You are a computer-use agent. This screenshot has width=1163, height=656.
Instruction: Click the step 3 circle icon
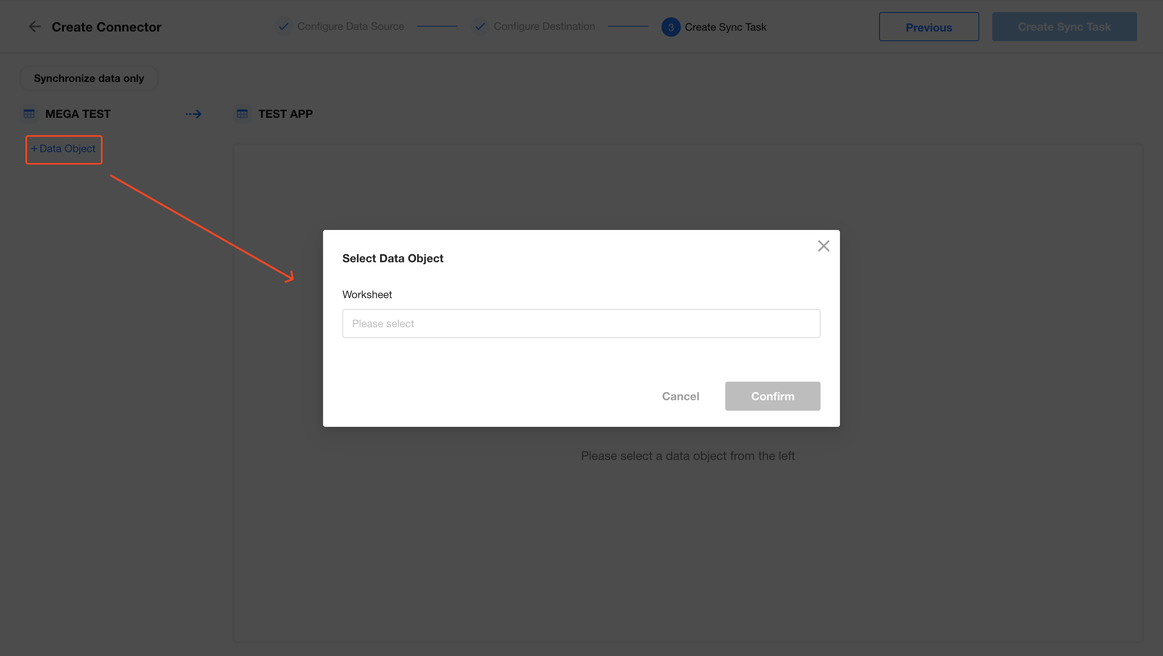tap(670, 27)
